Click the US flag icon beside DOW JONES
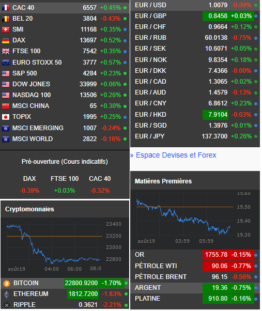Screen dimensions: 262x311 coord(6,84)
